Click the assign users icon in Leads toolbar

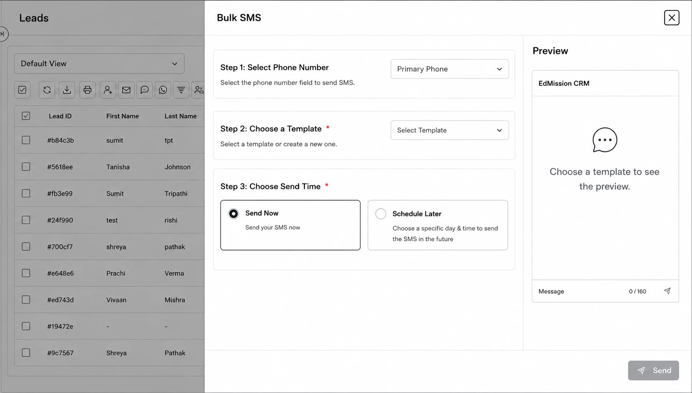click(198, 90)
